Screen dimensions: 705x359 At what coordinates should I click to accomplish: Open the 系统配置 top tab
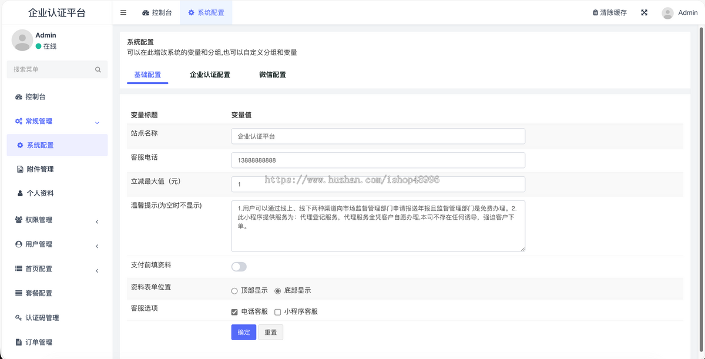(206, 12)
